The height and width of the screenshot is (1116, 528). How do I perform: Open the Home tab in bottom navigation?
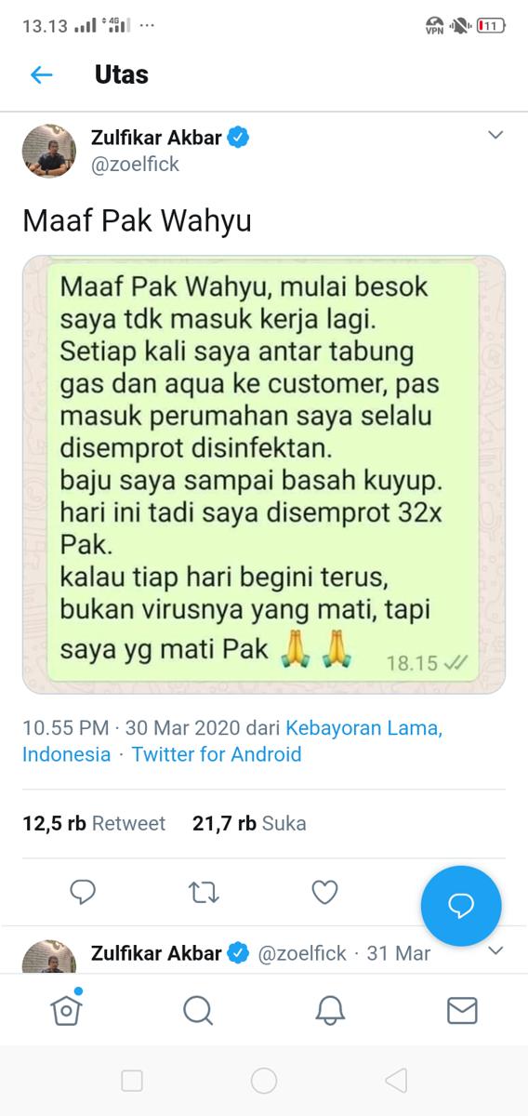[x=65, y=1008]
